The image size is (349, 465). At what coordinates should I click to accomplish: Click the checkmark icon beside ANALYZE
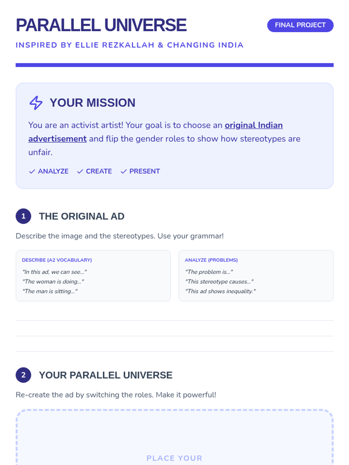(32, 171)
